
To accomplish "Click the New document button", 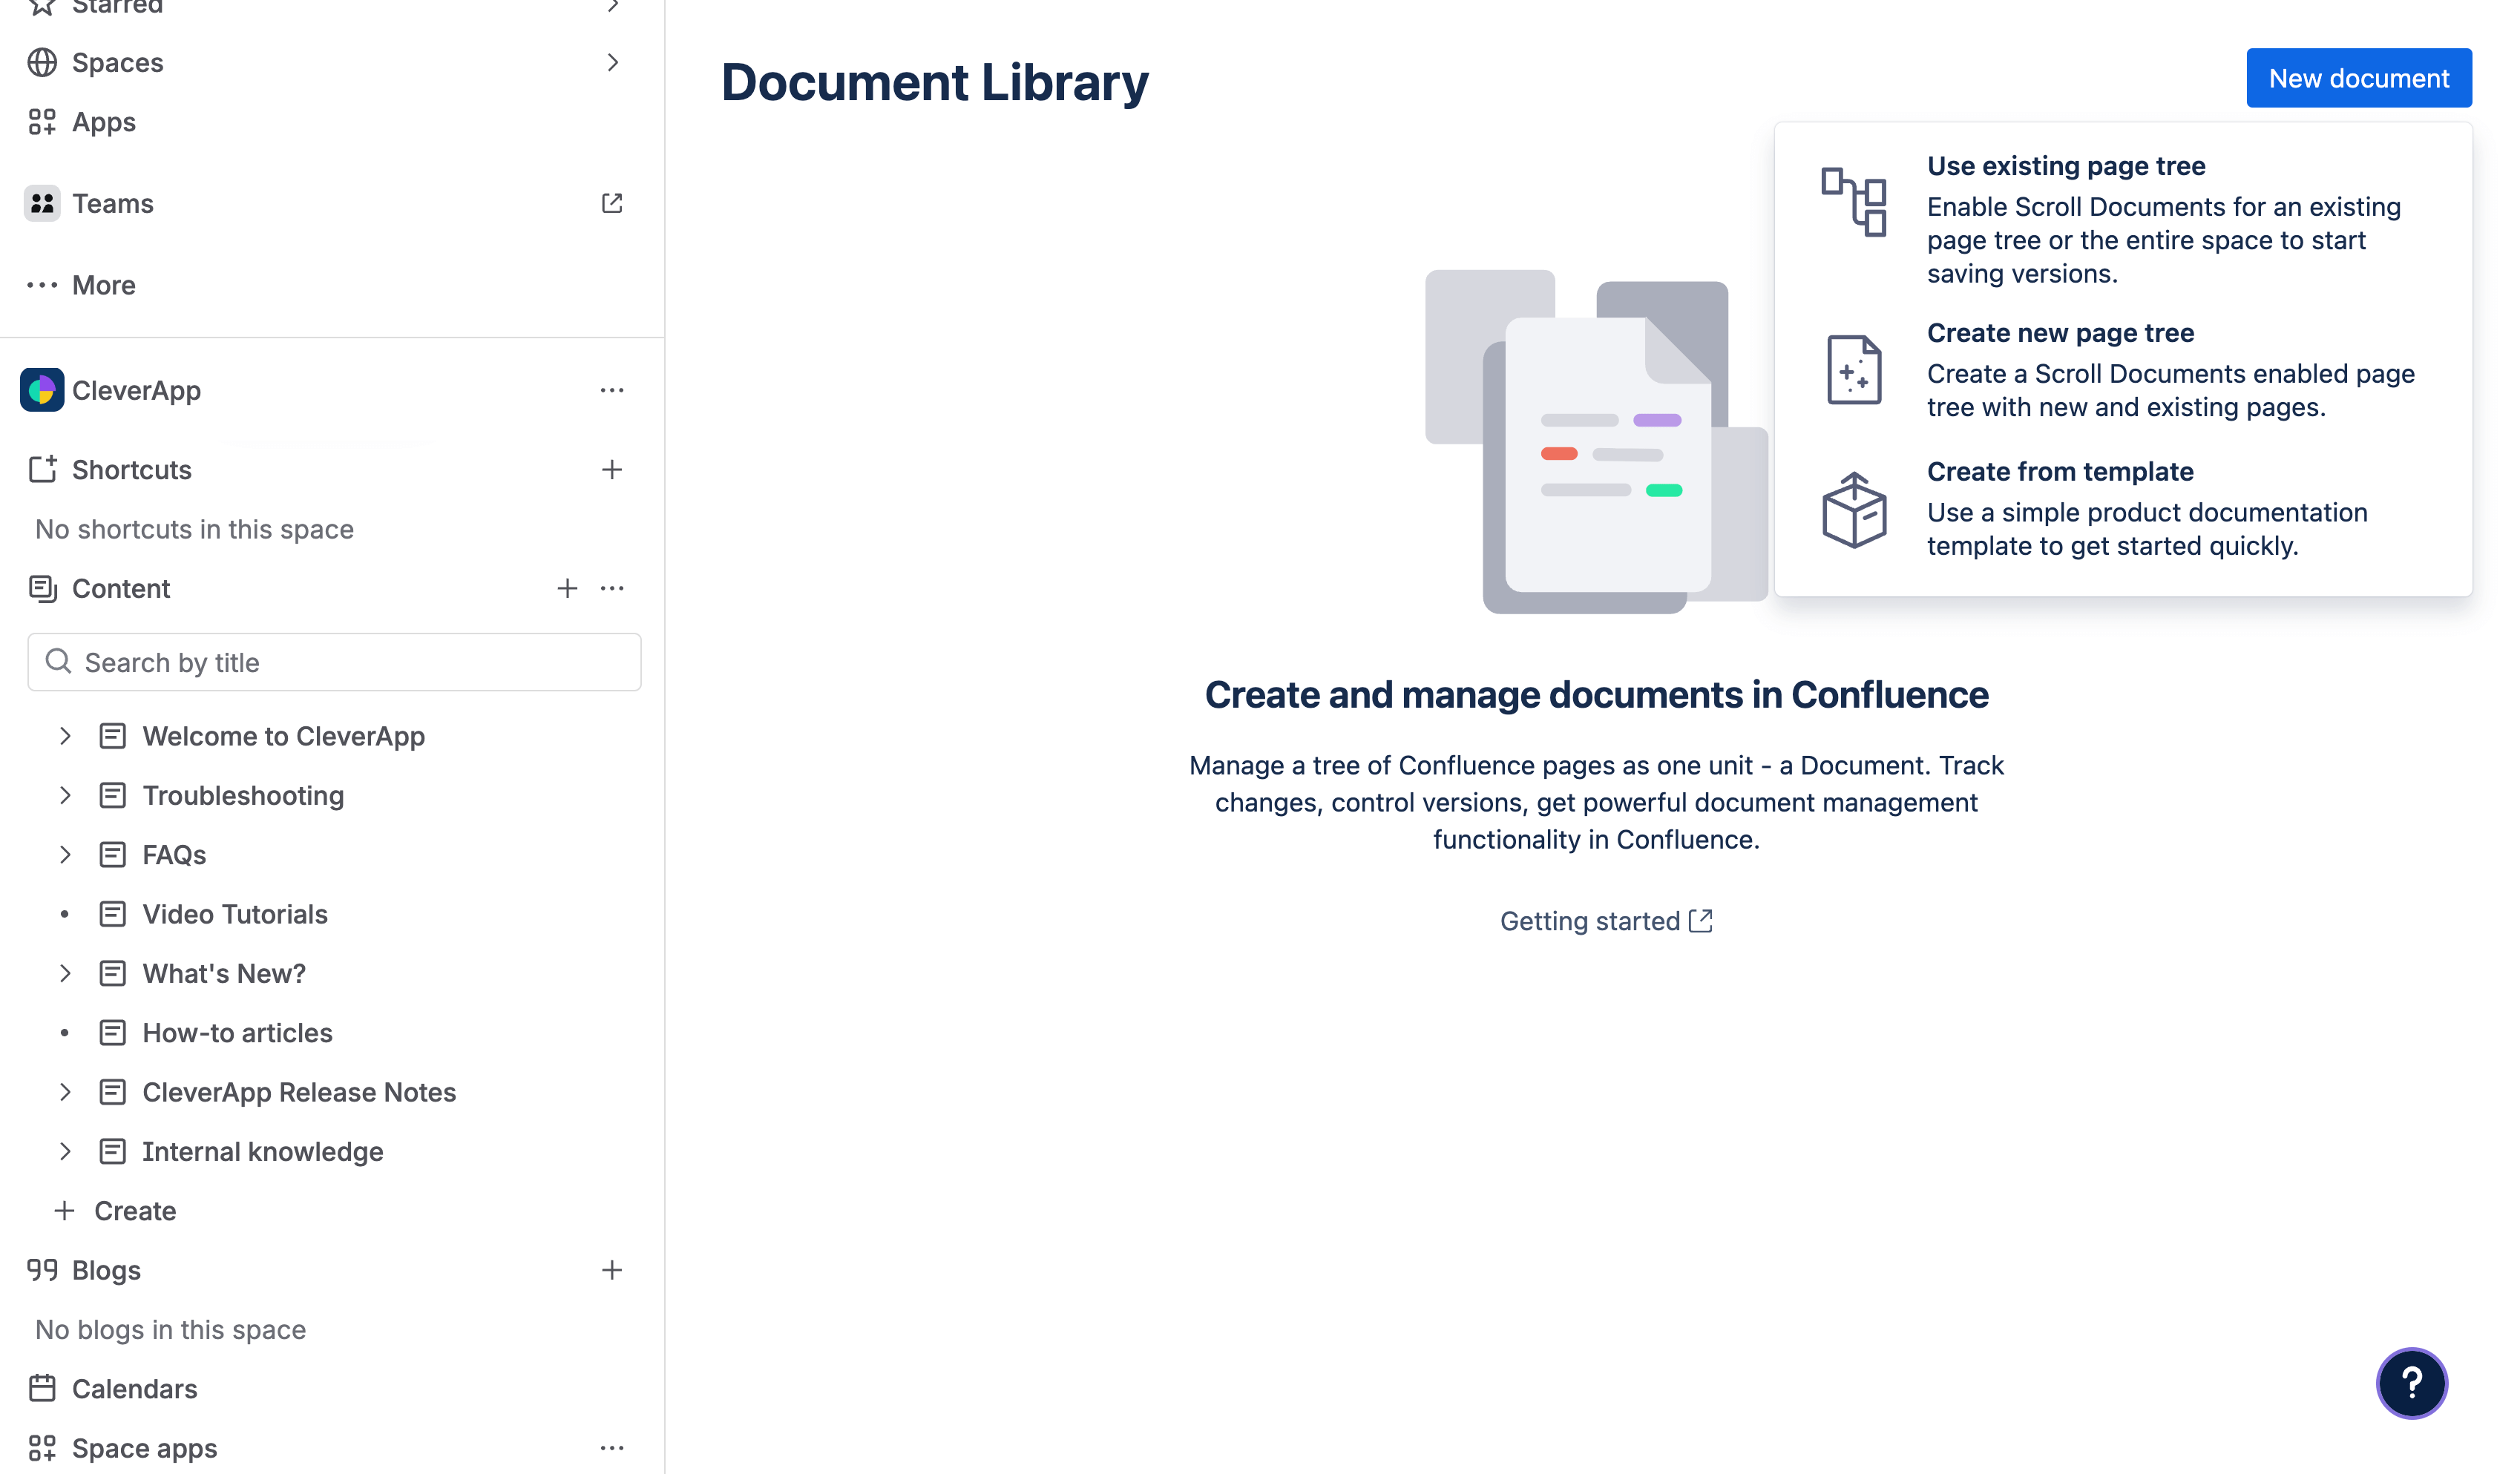I will coord(2358,77).
